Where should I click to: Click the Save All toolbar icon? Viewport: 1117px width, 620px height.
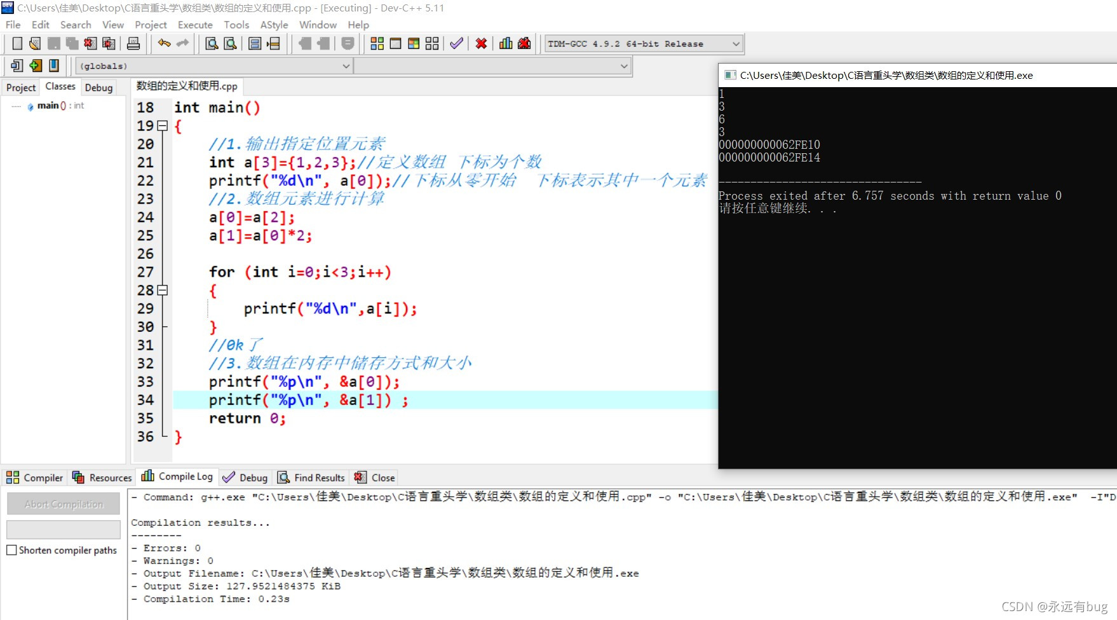pyautogui.click(x=72, y=43)
